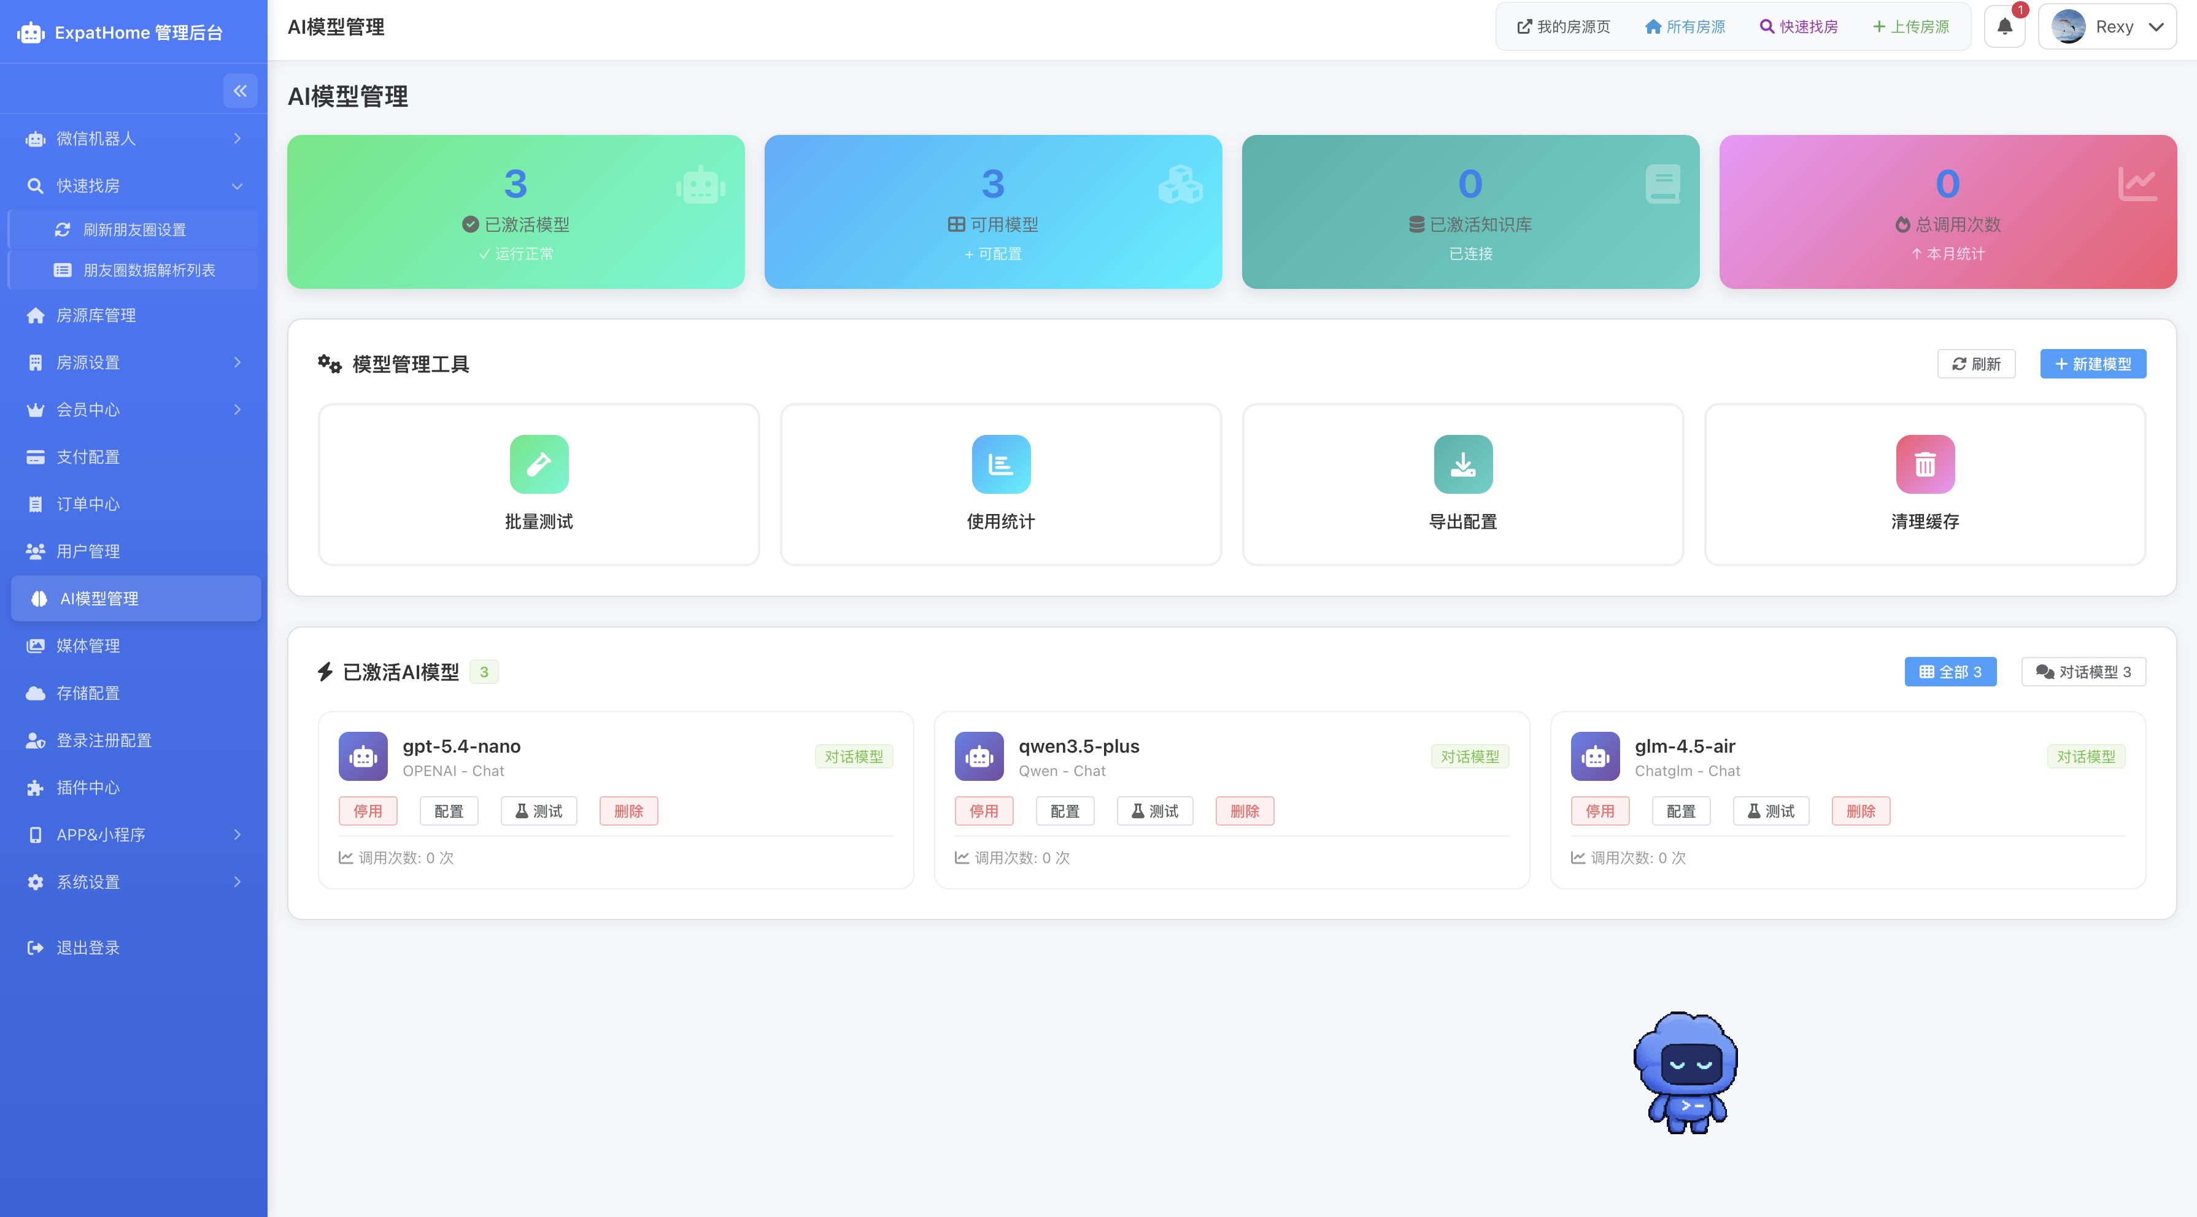Click 停用 for gpt-5.4-nano

click(368, 810)
